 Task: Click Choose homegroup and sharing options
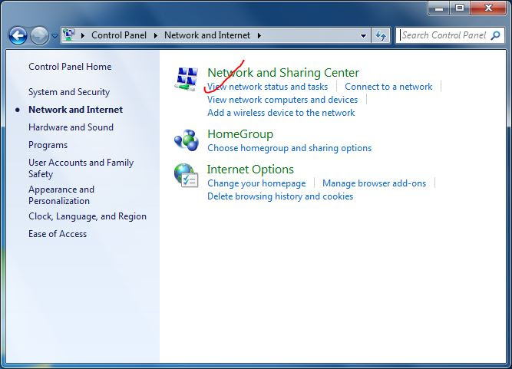(289, 148)
